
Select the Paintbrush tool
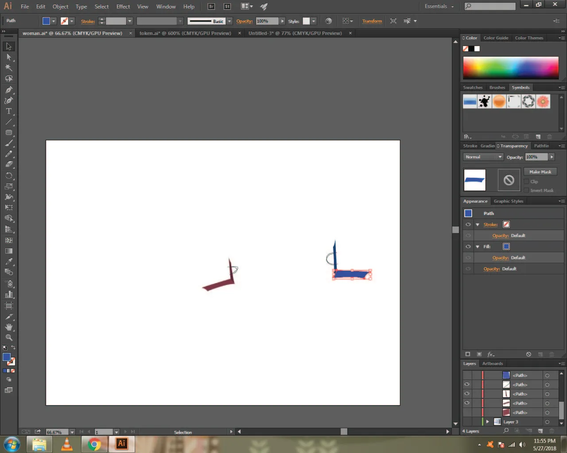[8, 143]
